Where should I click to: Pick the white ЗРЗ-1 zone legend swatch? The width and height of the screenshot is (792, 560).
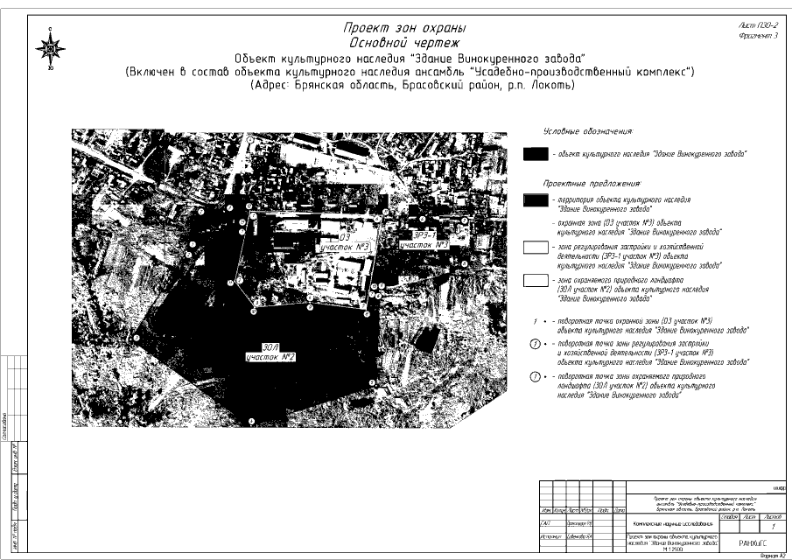pyautogui.click(x=535, y=248)
